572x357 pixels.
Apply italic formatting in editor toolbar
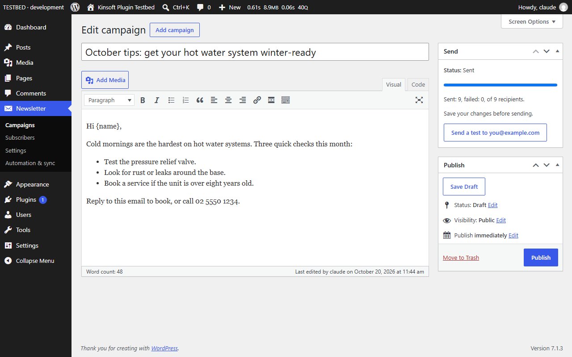tap(157, 100)
